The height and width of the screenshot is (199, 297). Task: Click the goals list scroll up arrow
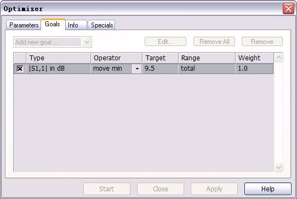[278, 58]
